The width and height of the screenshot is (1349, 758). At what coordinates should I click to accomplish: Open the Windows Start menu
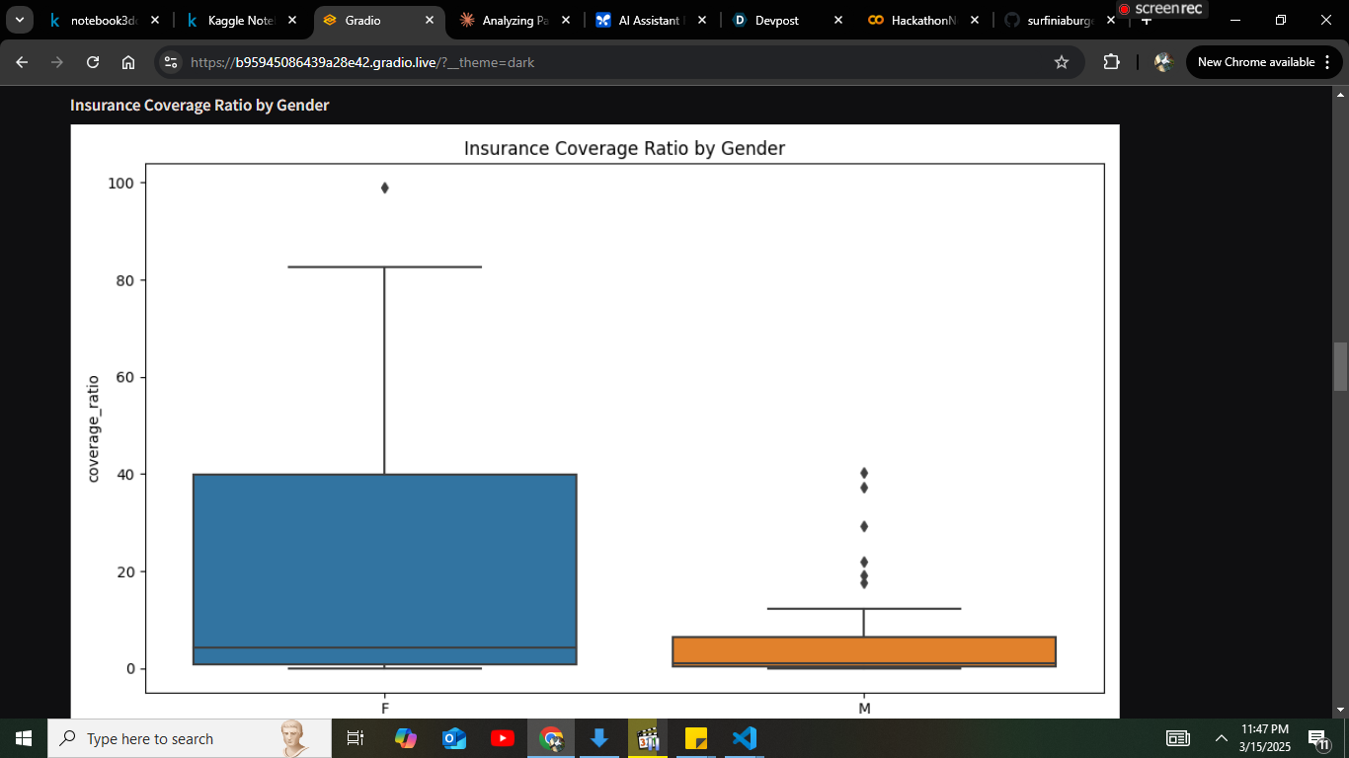pos(24,738)
